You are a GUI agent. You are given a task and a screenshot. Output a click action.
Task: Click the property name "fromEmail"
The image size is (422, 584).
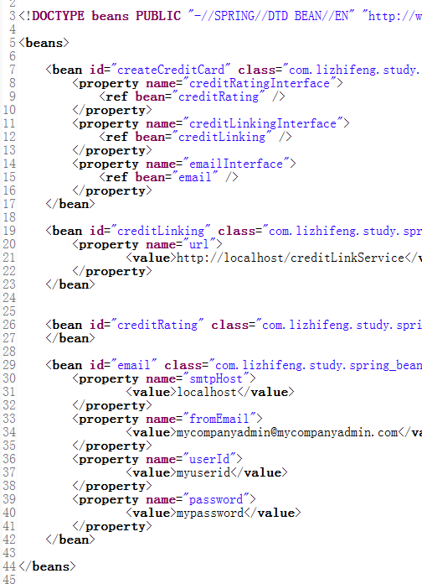pyautogui.click(x=219, y=418)
